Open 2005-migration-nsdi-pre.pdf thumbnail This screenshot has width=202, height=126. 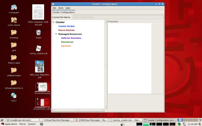[38, 12]
